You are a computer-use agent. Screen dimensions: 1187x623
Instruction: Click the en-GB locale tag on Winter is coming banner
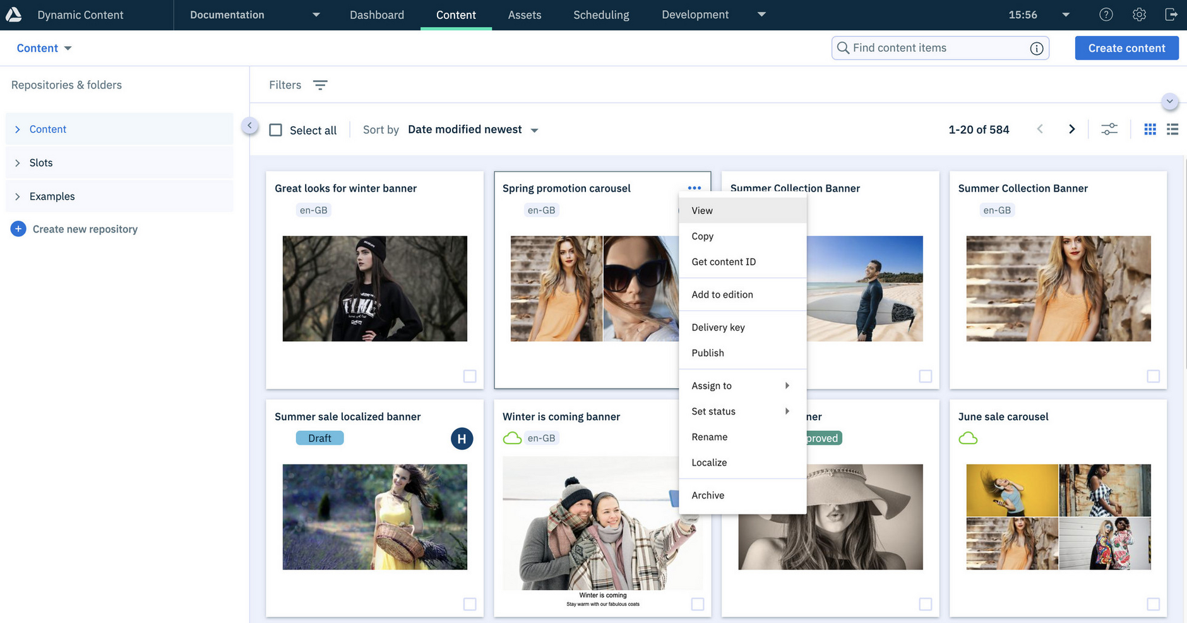pyautogui.click(x=542, y=438)
